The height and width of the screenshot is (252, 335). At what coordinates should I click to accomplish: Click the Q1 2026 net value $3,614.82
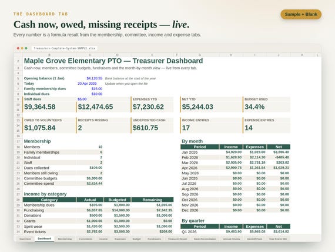coord(281,231)
